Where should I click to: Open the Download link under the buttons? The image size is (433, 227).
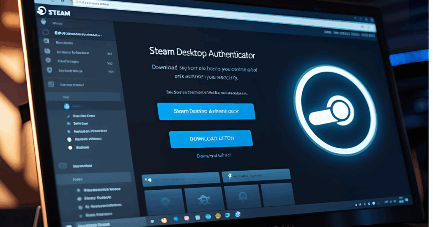pos(213,156)
